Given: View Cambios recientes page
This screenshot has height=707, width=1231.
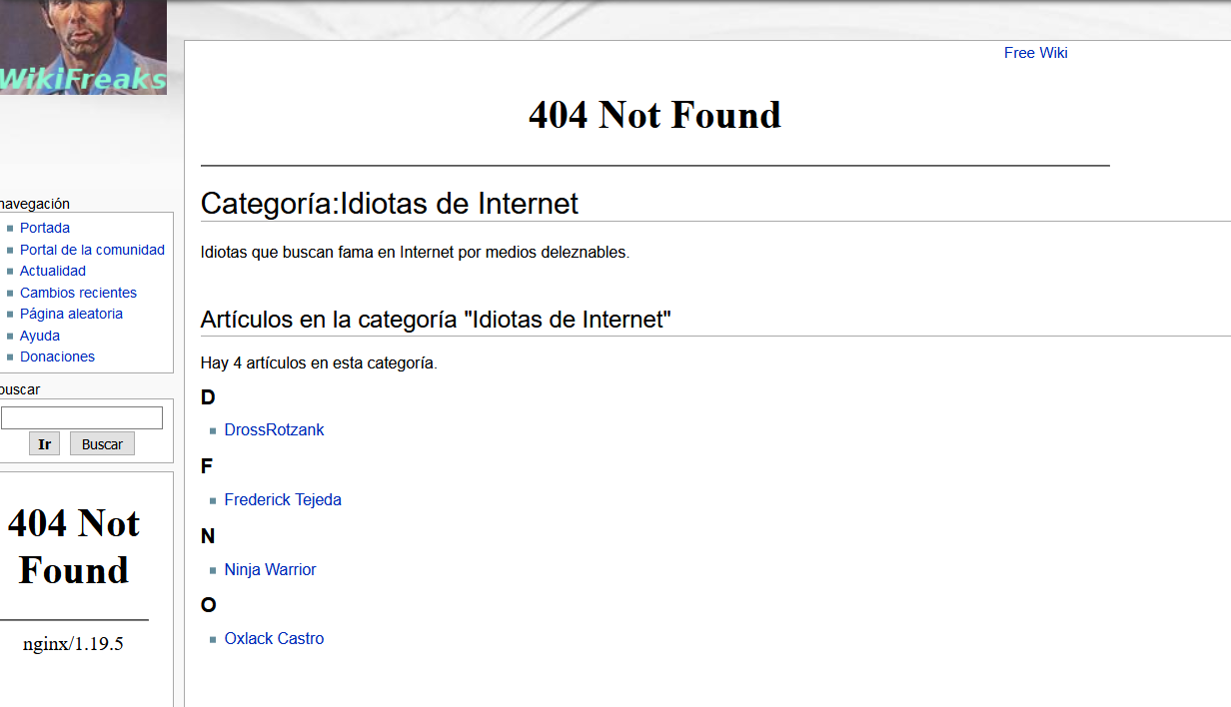Looking at the screenshot, I should coord(78,293).
